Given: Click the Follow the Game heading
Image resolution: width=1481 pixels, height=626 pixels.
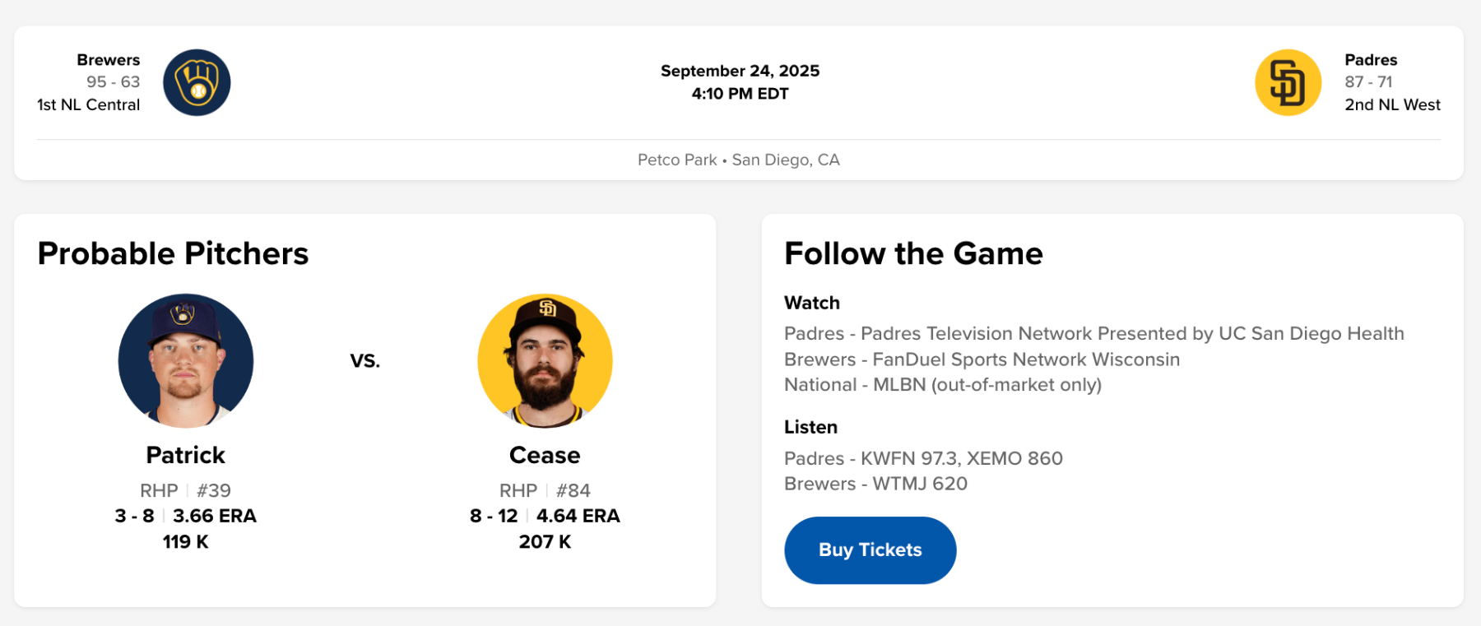Looking at the screenshot, I should coord(913,253).
